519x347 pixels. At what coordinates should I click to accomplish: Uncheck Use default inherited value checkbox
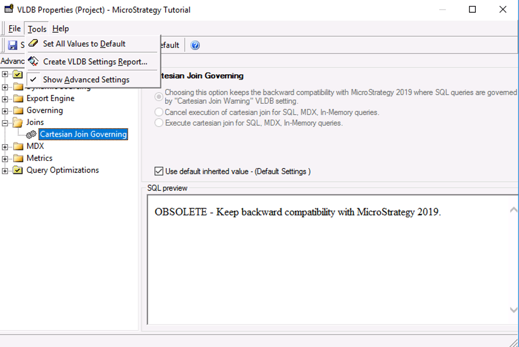tap(159, 171)
